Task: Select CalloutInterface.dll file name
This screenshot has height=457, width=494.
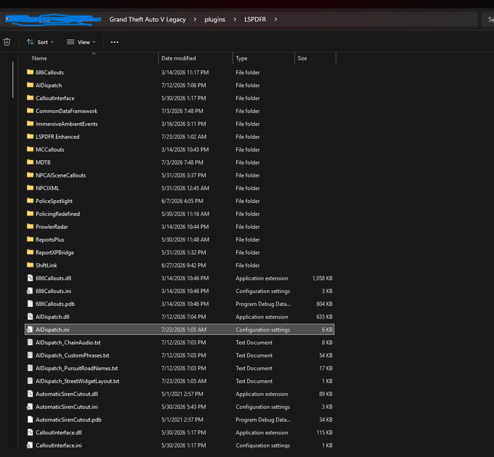Action: pyautogui.click(x=59, y=433)
